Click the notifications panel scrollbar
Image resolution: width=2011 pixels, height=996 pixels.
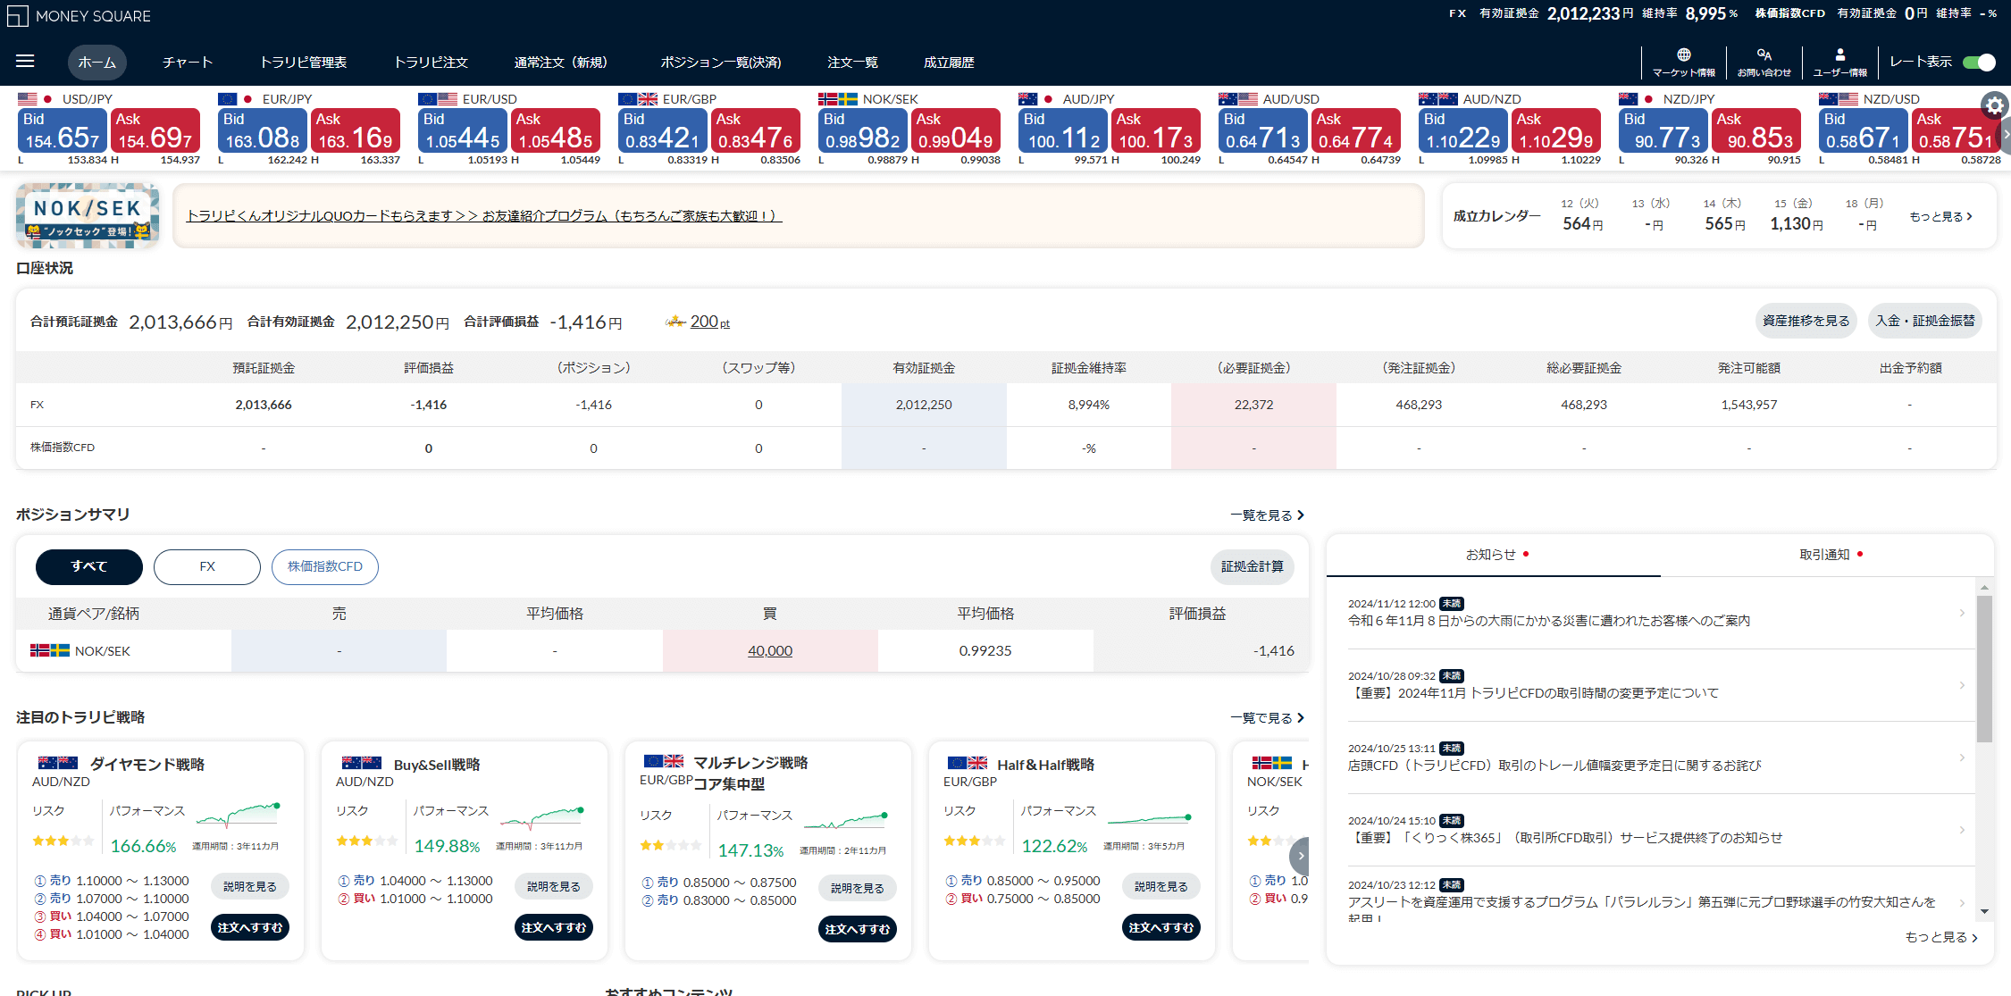(x=1984, y=669)
